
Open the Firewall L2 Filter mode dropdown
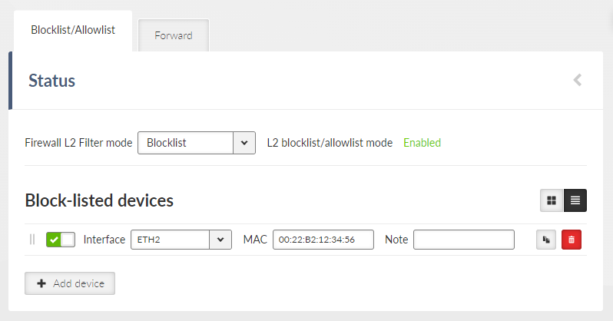pos(197,143)
